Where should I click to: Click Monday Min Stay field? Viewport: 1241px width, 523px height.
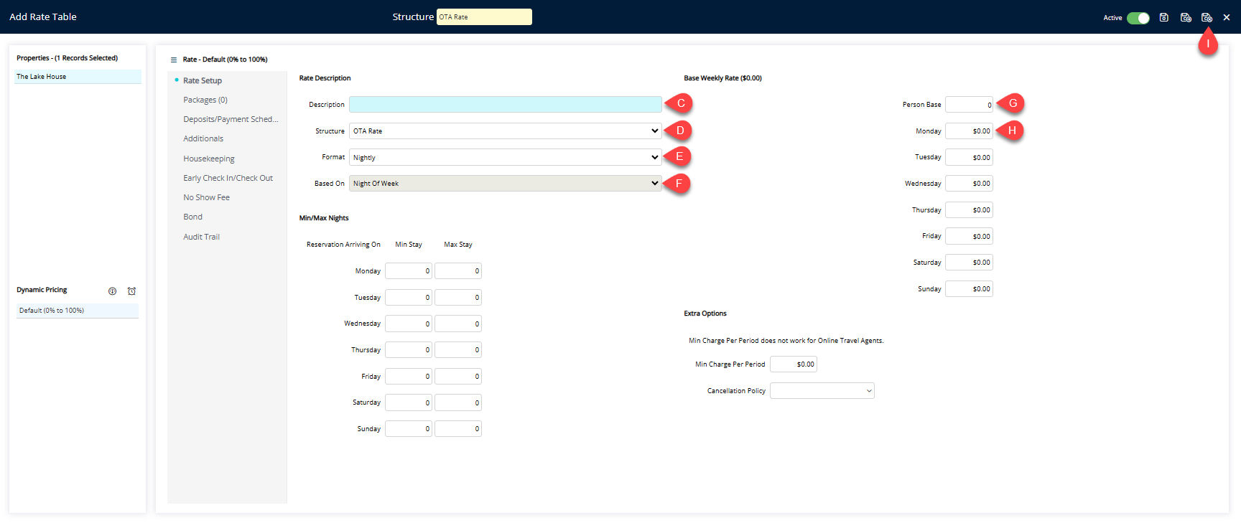click(x=409, y=271)
